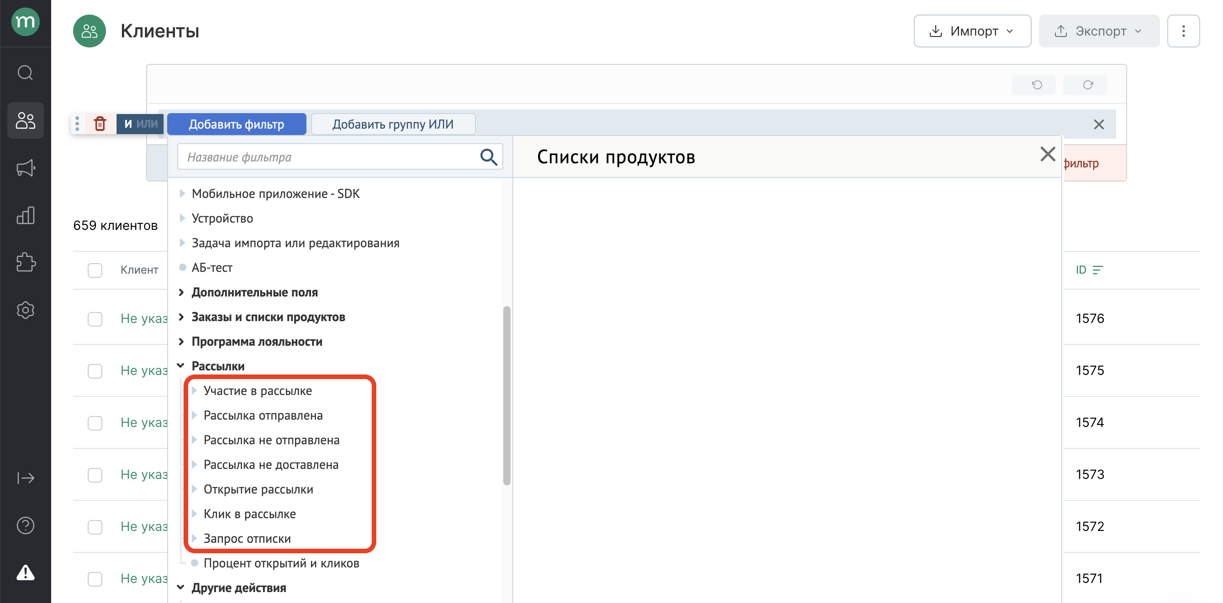The image size is (1223, 603).
Task: Check the client row with ID 1573
Action: [95, 475]
